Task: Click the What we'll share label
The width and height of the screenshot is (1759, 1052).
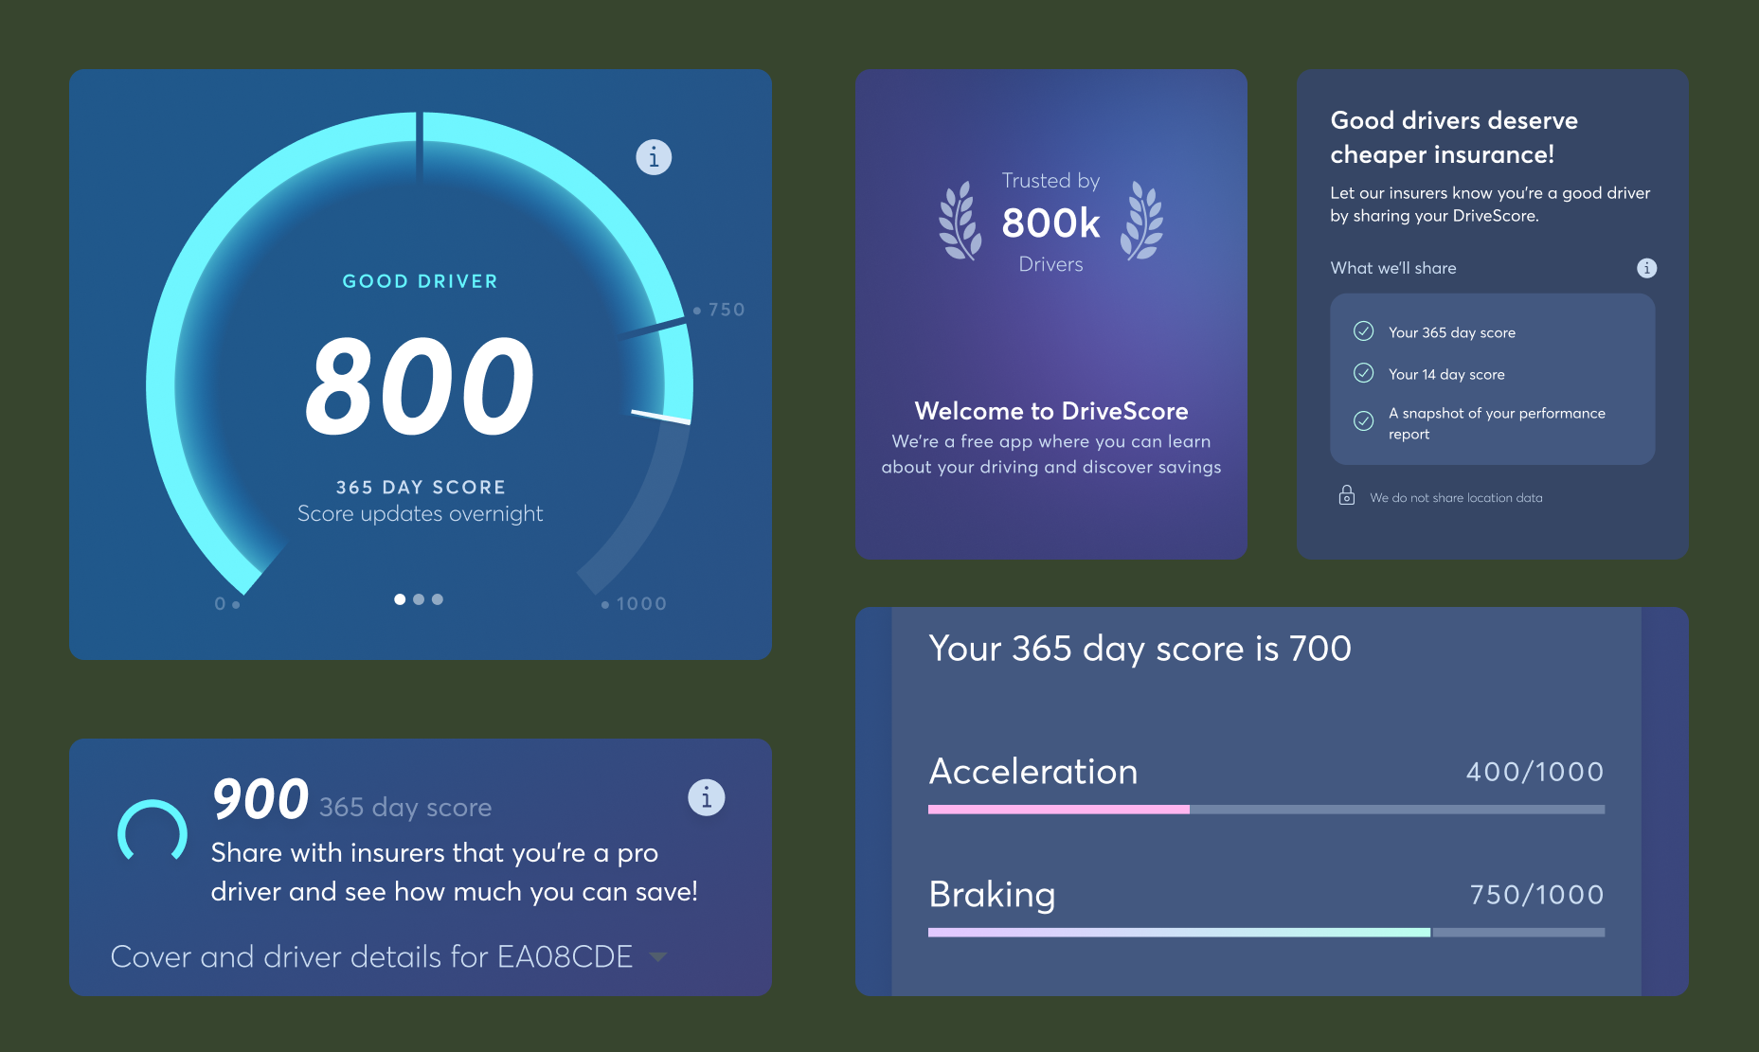Action: point(1393,268)
